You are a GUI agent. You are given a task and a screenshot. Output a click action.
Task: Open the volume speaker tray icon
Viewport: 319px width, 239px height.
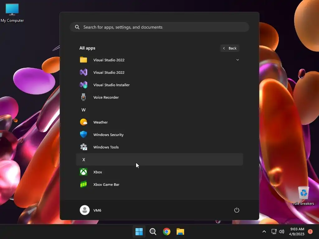(282, 232)
